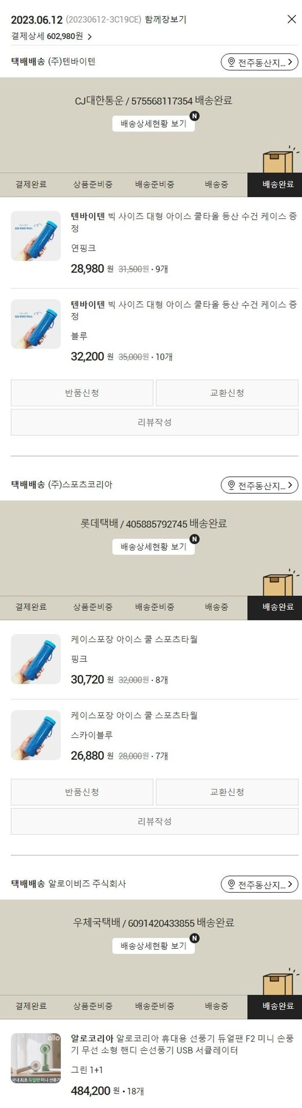This screenshot has height=1108, width=302.
Task: Open 블루 cool towel product thumbnail
Action: tap(36, 324)
